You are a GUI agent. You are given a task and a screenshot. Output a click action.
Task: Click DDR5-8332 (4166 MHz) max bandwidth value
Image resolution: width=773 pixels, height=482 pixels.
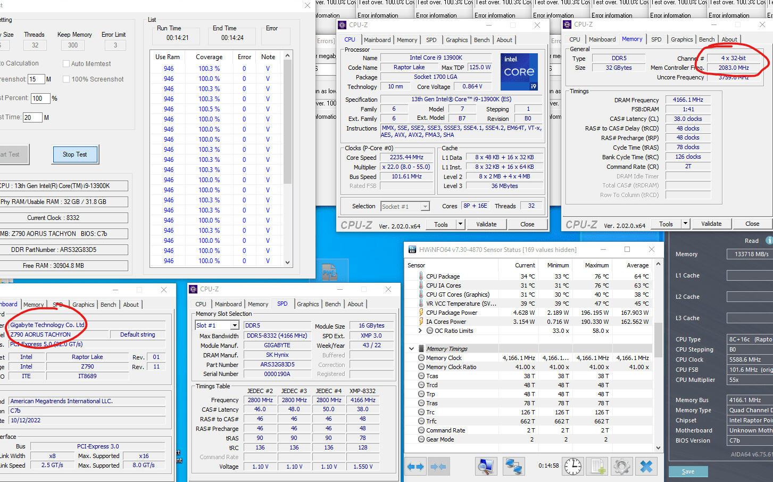[277, 336]
